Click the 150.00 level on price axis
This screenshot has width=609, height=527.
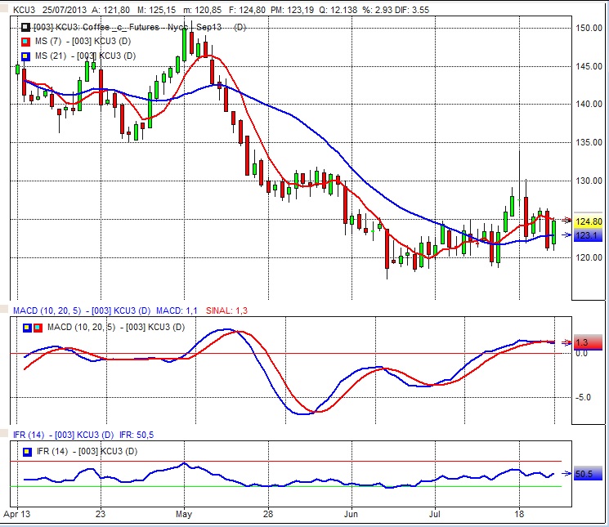pyautogui.click(x=589, y=28)
